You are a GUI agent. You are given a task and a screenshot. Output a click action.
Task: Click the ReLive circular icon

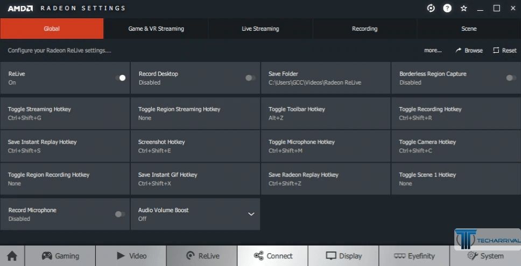pyautogui.click(x=191, y=256)
